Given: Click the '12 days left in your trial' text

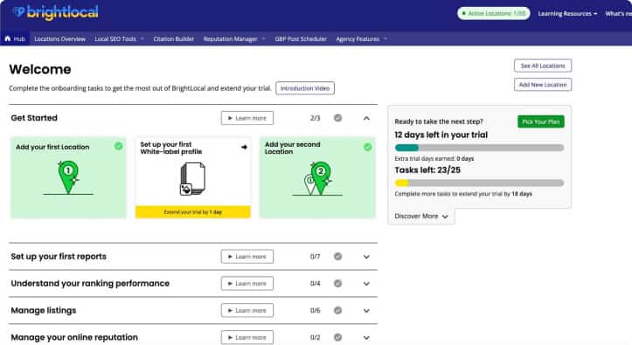Looking at the screenshot, I should click(x=441, y=135).
